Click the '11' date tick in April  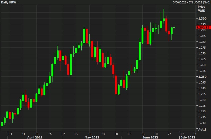[x=24, y=134]
